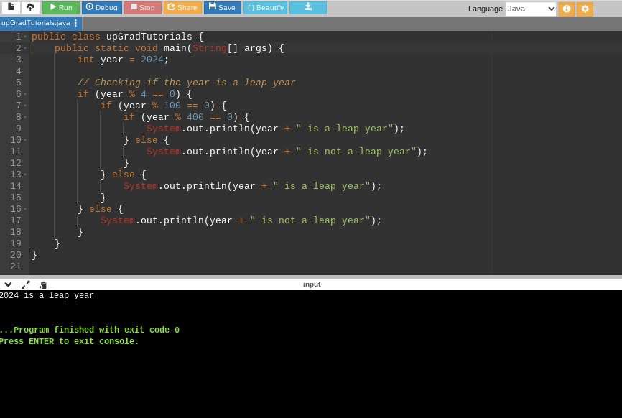Create a new file with the file icon

coord(11,7)
